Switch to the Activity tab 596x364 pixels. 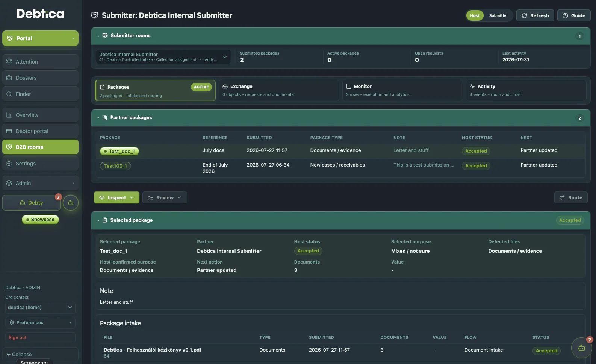(x=526, y=90)
